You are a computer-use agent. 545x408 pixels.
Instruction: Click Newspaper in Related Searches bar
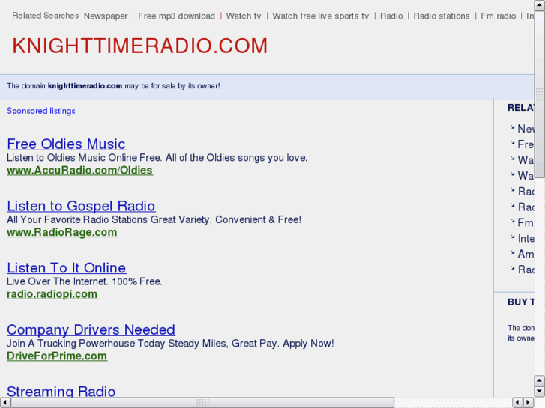click(106, 16)
